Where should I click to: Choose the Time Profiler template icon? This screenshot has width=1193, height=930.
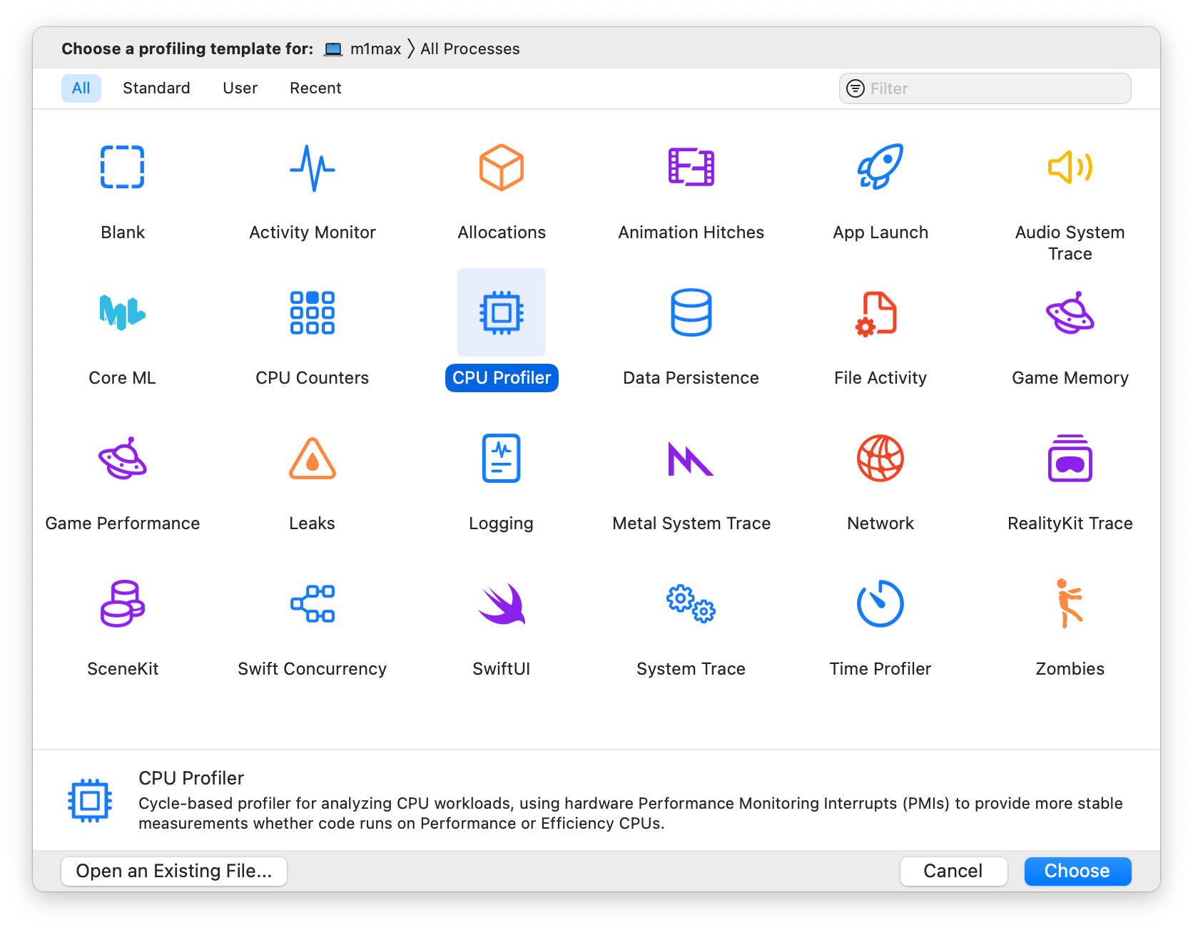[880, 603]
